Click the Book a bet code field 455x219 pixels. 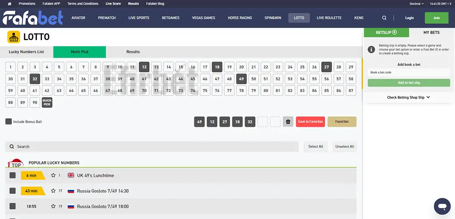pos(409,72)
